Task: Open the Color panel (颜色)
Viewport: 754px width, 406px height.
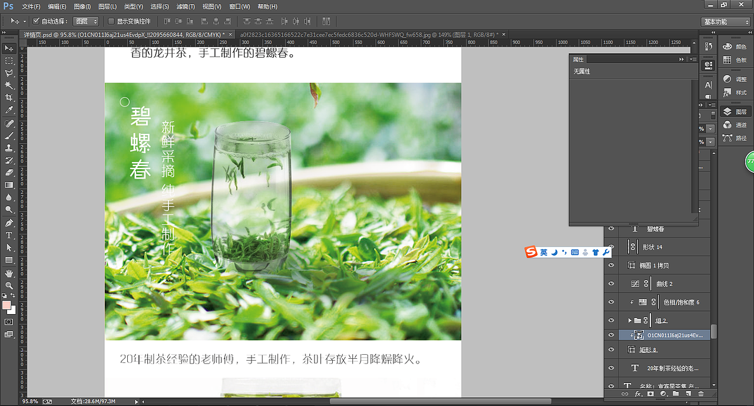Action: click(x=735, y=47)
